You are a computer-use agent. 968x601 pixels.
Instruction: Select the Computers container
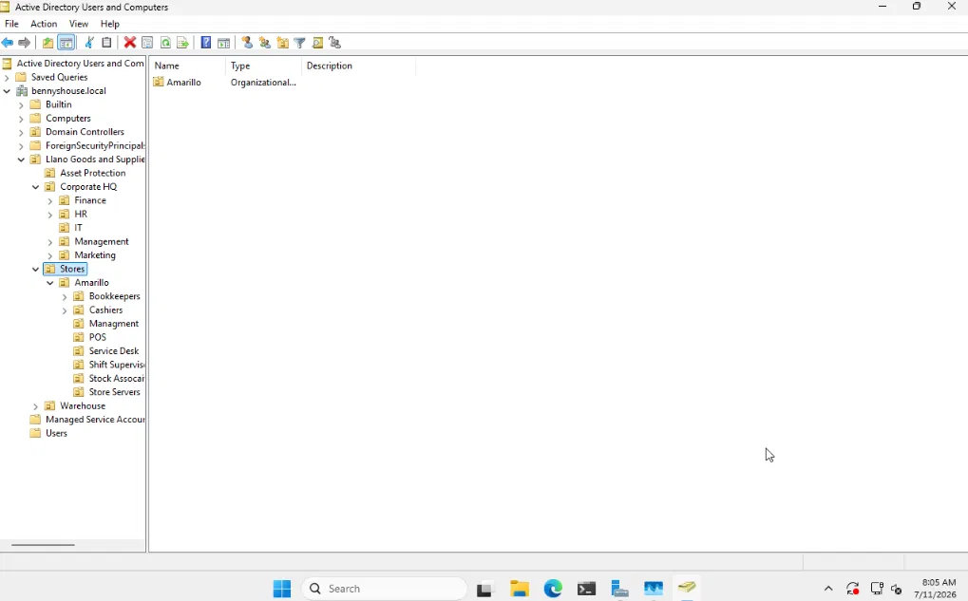point(67,118)
